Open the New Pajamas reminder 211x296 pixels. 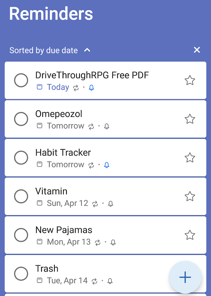pyautogui.click(x=64, y=230)
